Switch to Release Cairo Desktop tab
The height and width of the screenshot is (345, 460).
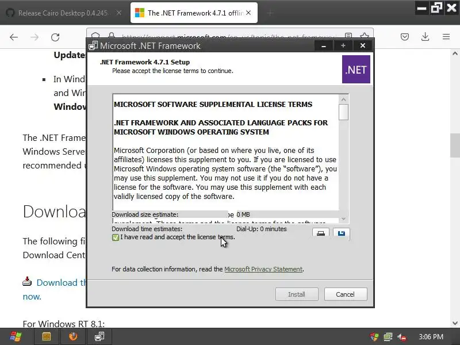click(x=63, y=13)
